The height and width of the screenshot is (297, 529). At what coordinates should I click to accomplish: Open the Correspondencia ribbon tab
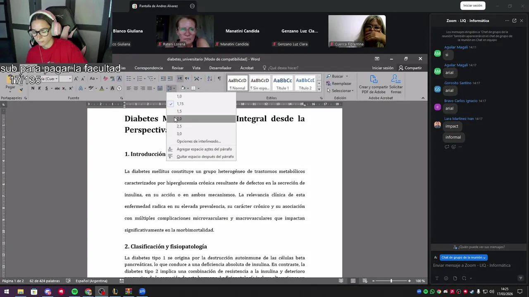point(149,68)
